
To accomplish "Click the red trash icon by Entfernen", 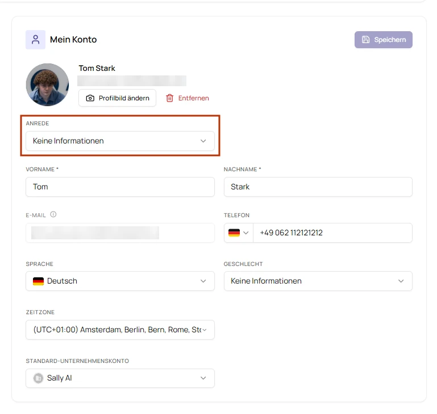I will tap(170, 98).
